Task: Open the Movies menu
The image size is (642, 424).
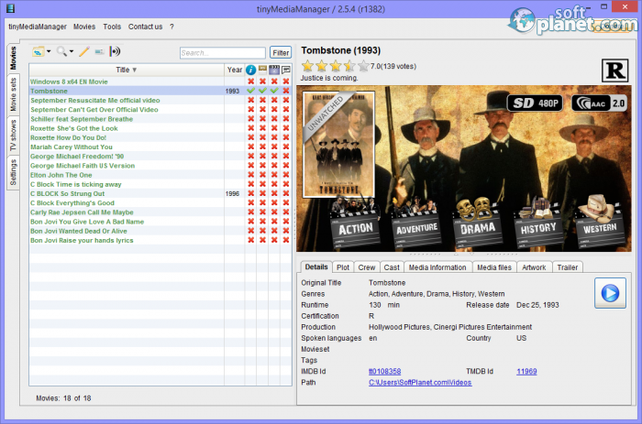Action: (x=84, y=27)
